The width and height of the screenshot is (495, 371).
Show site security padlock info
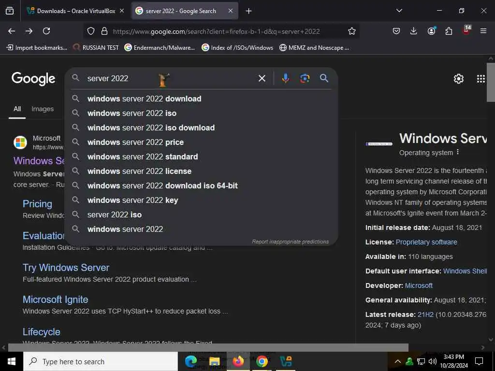(104, 31)
